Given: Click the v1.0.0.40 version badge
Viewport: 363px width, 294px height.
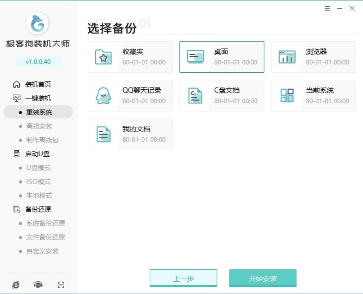Looking at the screenshot, I should 38,61.
